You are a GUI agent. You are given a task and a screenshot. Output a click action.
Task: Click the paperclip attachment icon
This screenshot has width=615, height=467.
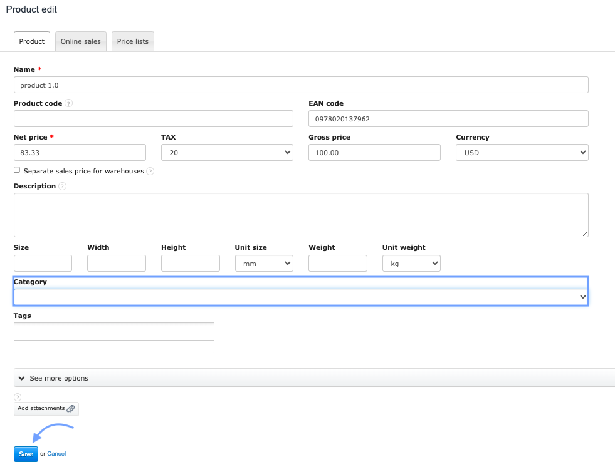coord(71,409)
